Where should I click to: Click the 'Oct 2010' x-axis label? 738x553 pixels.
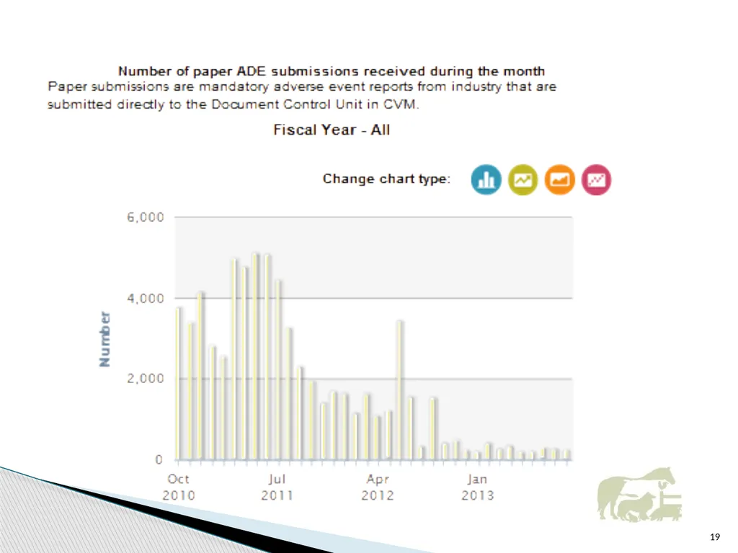pos(179,487)
